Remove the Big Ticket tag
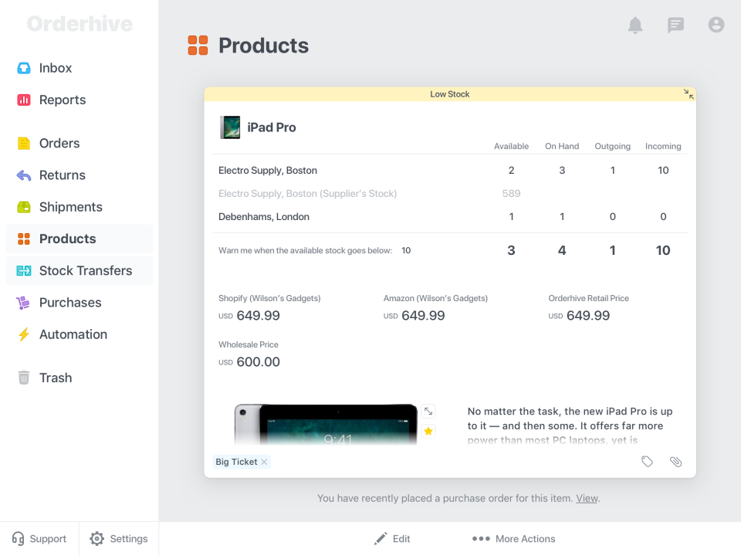 (264, 461)
